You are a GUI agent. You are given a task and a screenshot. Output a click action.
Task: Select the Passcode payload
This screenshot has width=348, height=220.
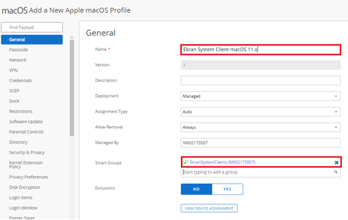pyautogui.click(x=19, y=50)
